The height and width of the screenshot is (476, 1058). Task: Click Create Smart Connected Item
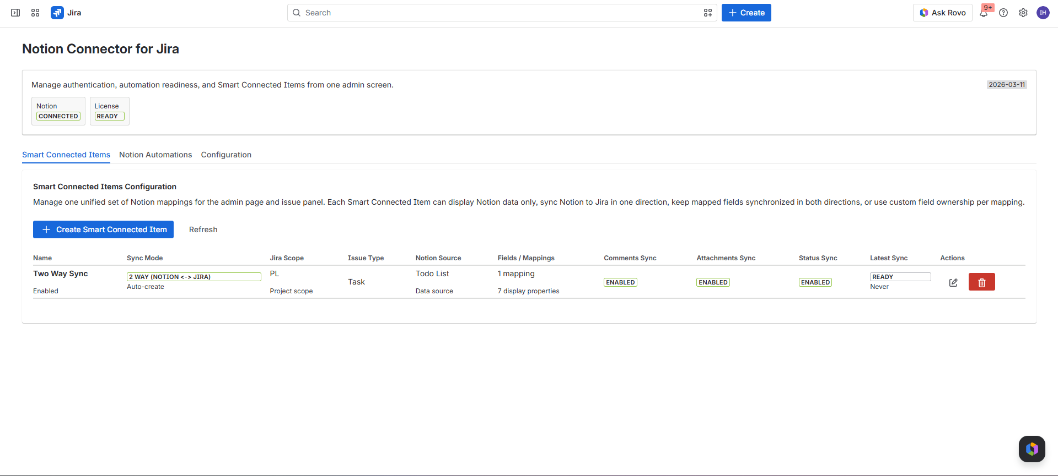103,229
